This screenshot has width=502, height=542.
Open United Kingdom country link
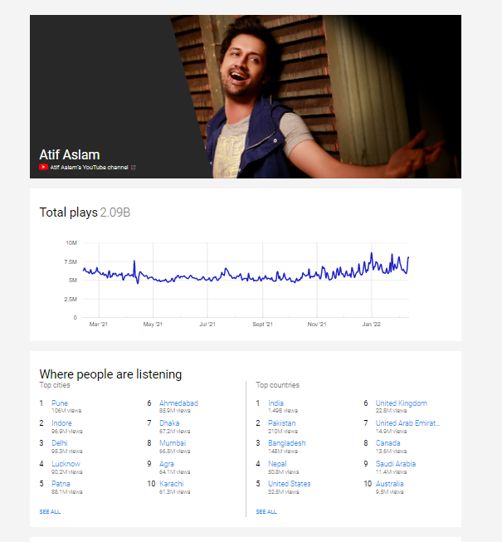tap(402, 403)
